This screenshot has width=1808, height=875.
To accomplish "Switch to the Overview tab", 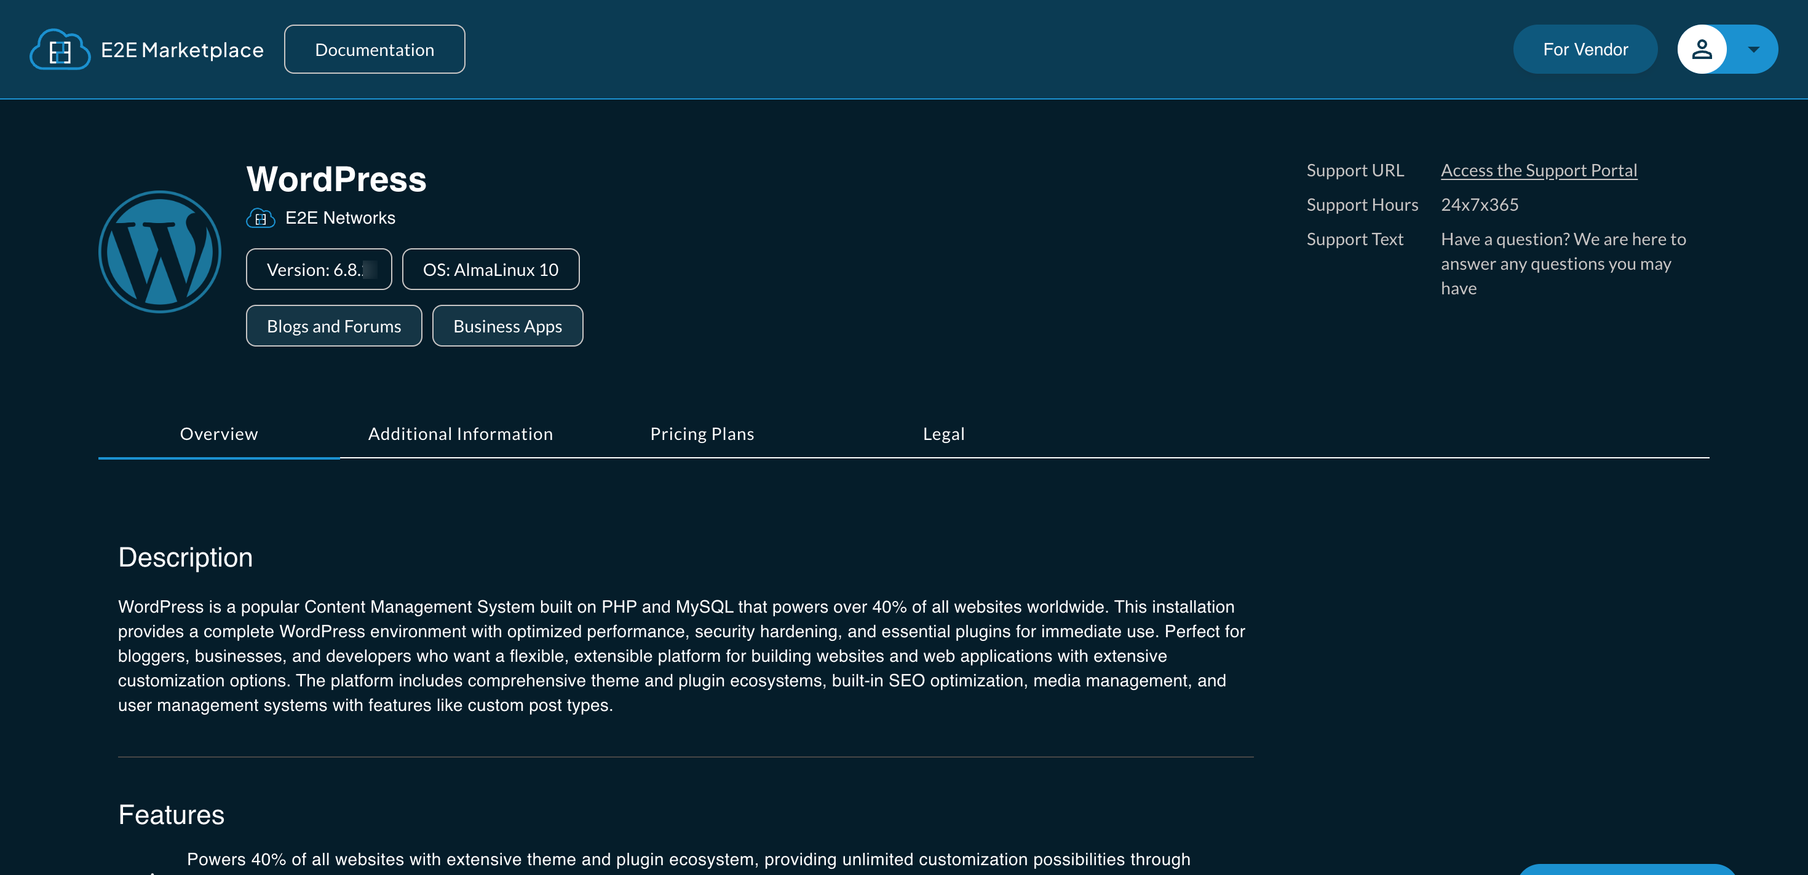I will coord(219,434).
